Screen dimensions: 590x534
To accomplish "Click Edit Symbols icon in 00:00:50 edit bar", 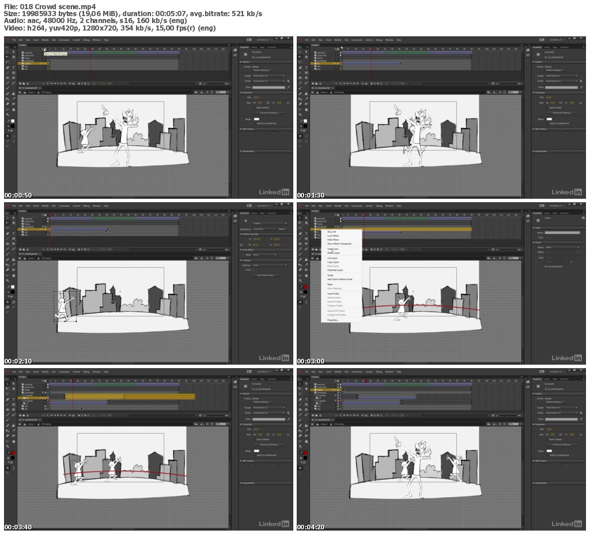I will click(202, 92).
